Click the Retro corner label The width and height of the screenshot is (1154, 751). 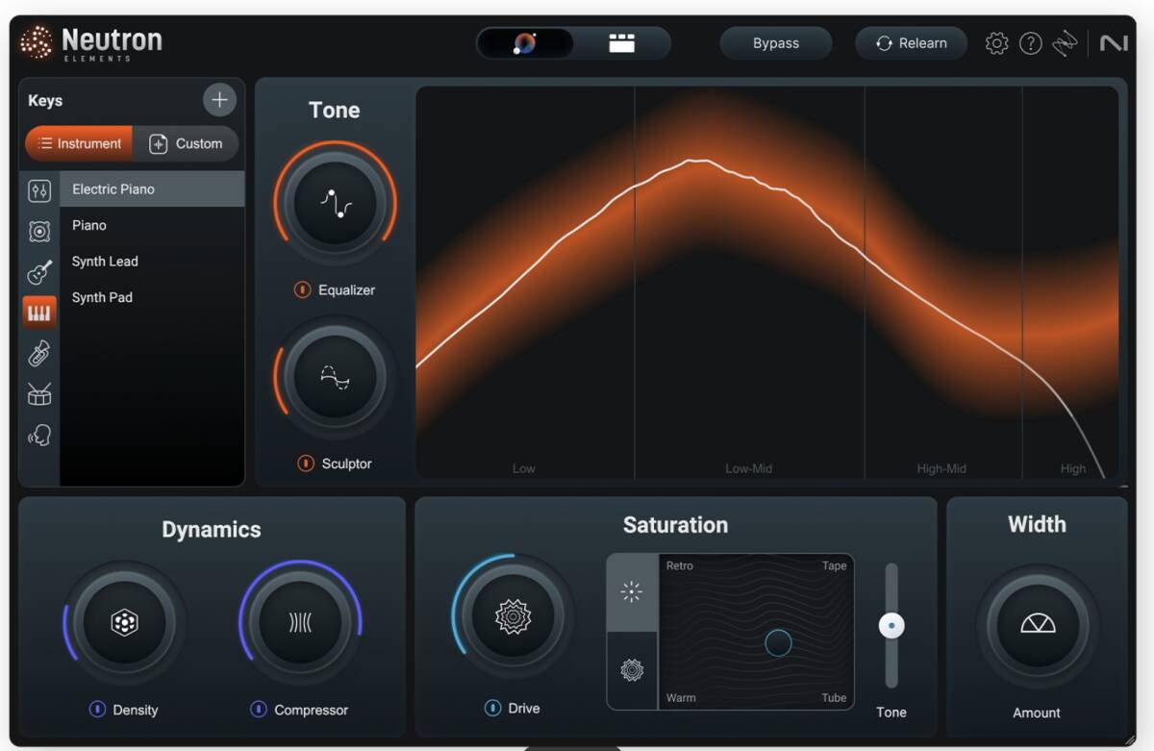tap(679, 565)
